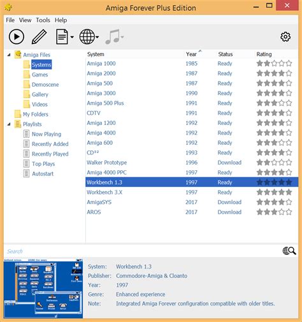Click the globe search magnifier icon
Image resolution: width=302 pixels, height=322 pixels.
[289, 251]
